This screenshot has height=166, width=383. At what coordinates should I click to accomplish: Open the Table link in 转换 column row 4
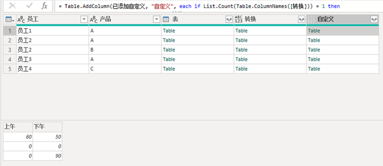pyautogui.click(x=242, y=59)
